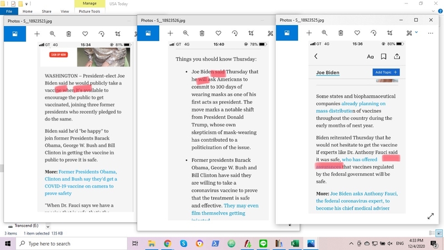This screenshot has width=444, height=250.
Task: Click fullscreen diagonal arrows in S__18923525.jpg window
Action: 431,216
